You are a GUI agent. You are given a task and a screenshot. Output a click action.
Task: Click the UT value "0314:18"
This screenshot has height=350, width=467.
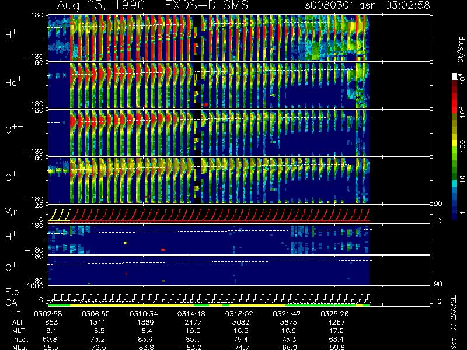(x=191, y=314)
